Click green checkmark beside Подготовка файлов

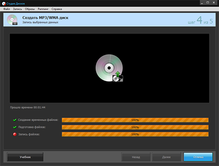click(x=15, y=127)
